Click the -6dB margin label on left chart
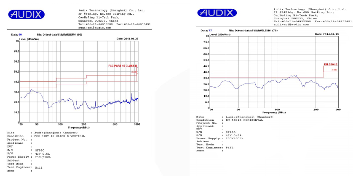 [134, 72]
